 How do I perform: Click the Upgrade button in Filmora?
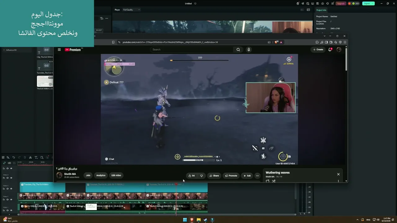click(x=341, y=3)
